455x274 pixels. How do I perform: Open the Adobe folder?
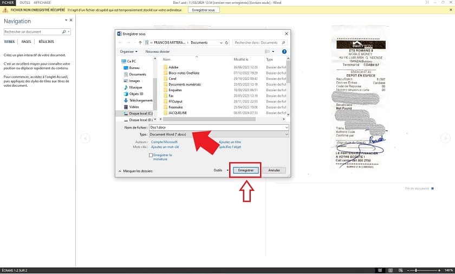173,67
